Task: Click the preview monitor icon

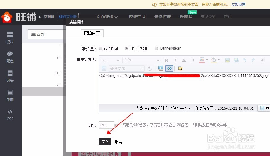Action: pyautogui.click(x=160, y=69)
